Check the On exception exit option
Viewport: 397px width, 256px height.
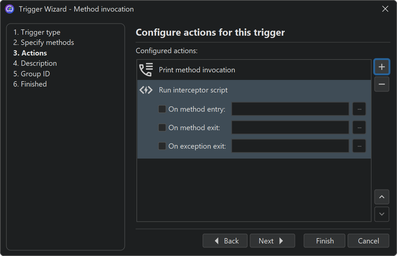pyautogui.click(x=162, y=146)
